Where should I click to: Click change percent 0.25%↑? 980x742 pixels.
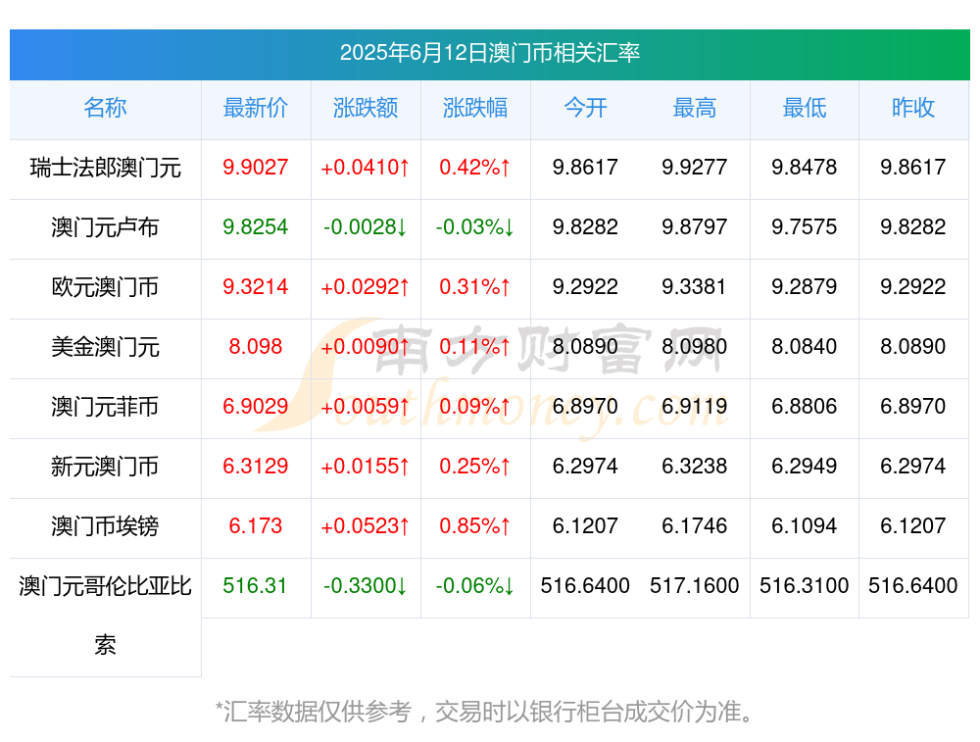click(475, 467)
